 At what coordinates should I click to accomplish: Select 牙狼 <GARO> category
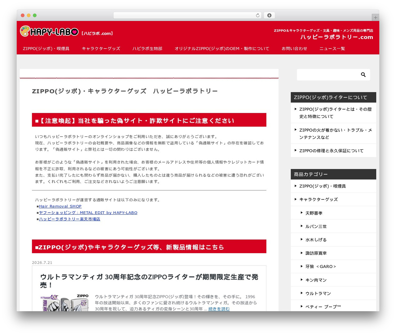(x=321, y=266)
